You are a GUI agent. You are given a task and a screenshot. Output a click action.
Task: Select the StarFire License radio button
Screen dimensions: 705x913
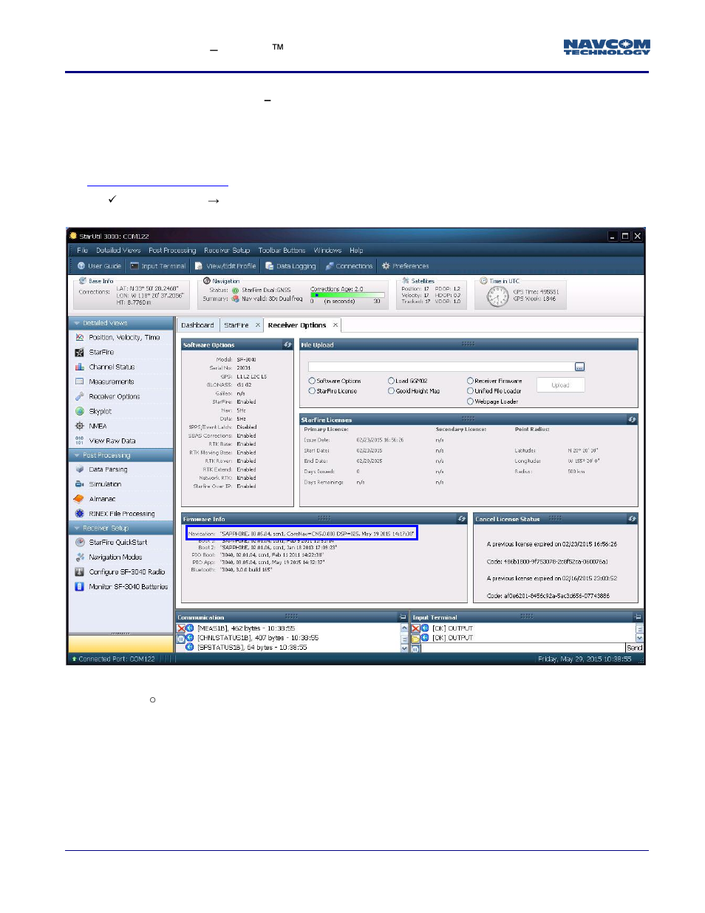312,391
